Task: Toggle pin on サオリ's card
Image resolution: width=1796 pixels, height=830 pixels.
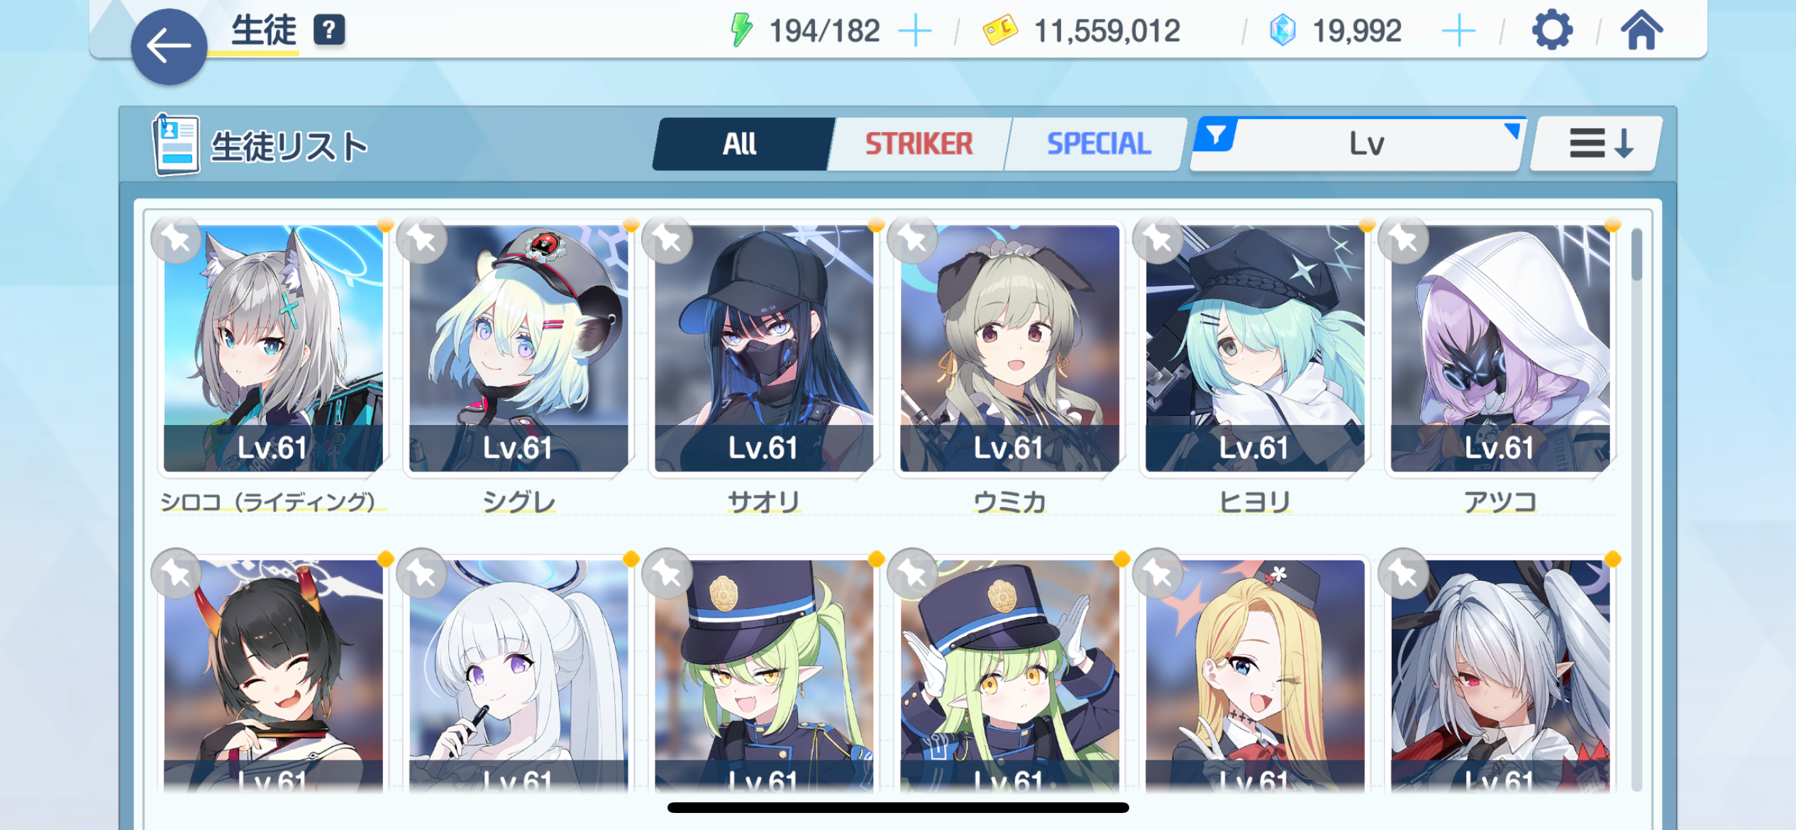Action: click(668, 238)
